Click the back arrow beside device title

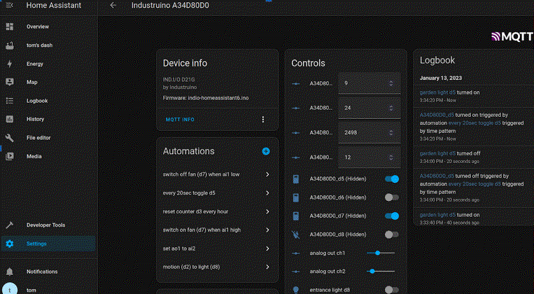point(113,6)
